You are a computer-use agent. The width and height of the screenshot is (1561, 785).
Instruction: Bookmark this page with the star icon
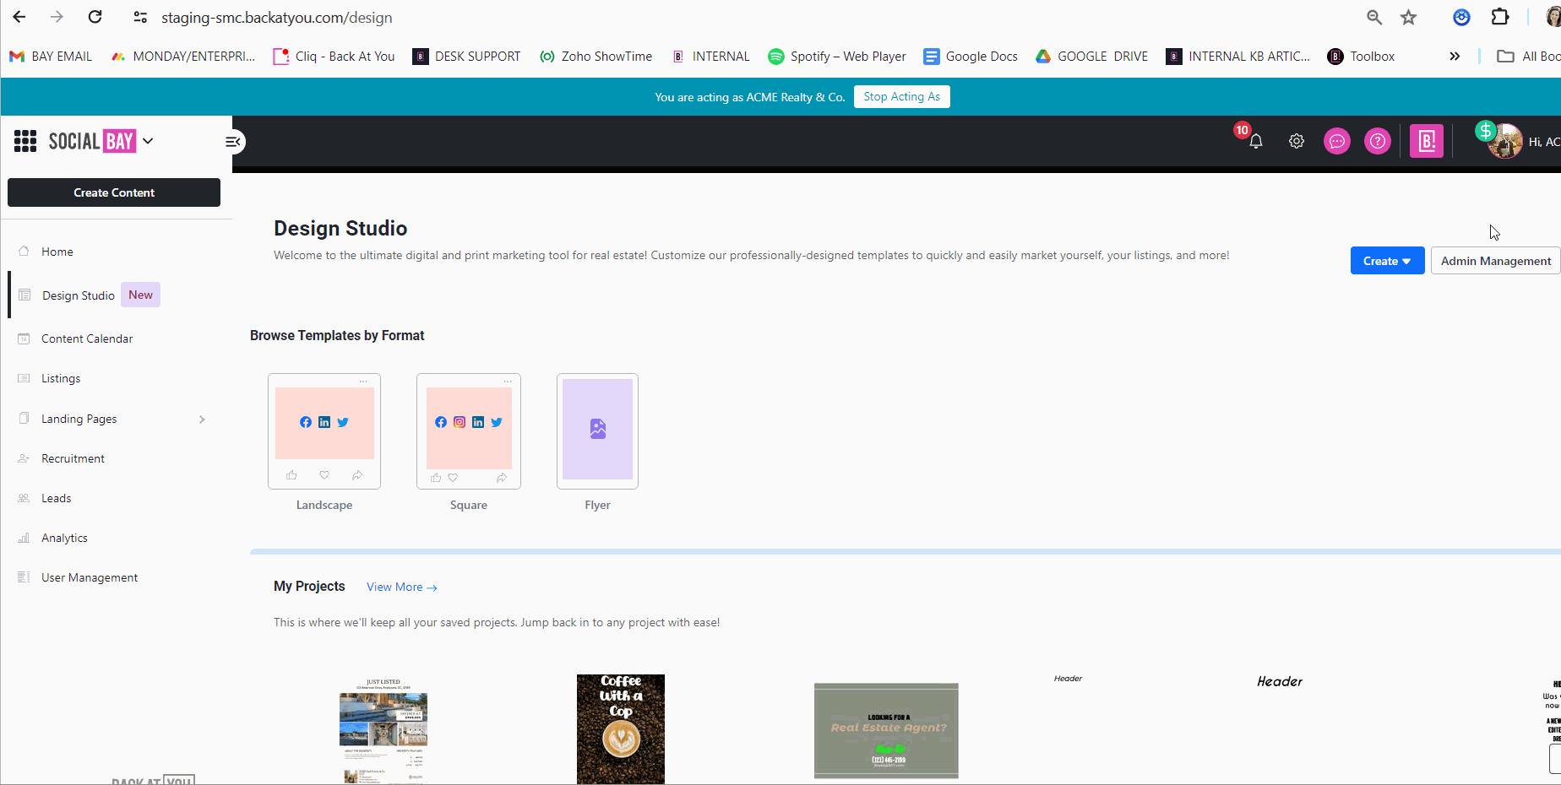1408,17
